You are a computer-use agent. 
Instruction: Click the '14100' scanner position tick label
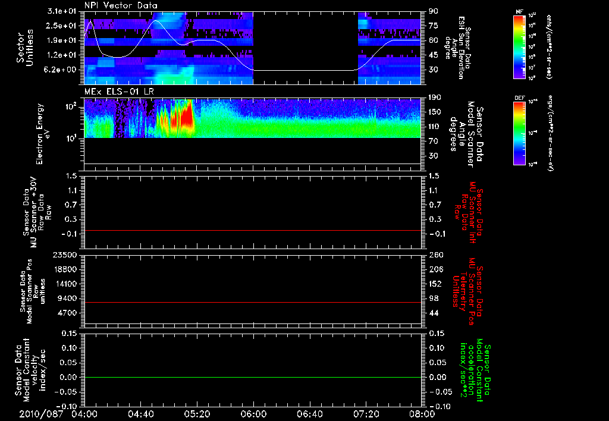point(64,284)
